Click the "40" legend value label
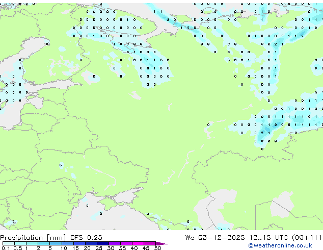This screenshot has width=323, height=250. pyautogui.click(x=134, y=248)
